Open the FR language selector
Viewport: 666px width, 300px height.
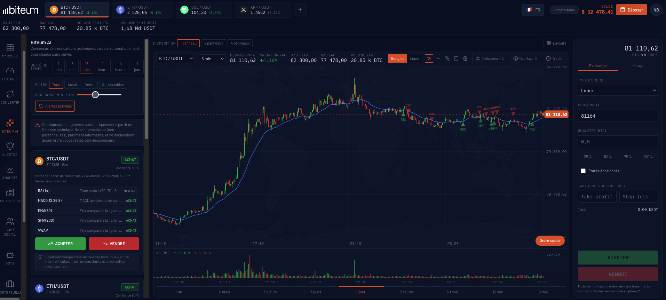(533, 10)
